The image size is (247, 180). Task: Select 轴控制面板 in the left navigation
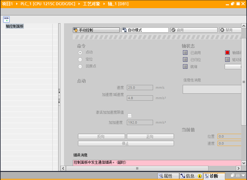(15, 26)
